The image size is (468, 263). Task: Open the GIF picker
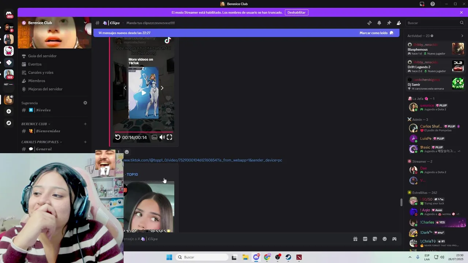[365, 239]
